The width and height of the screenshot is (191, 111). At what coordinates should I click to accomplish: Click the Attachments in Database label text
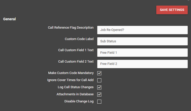tap(75, 94)
